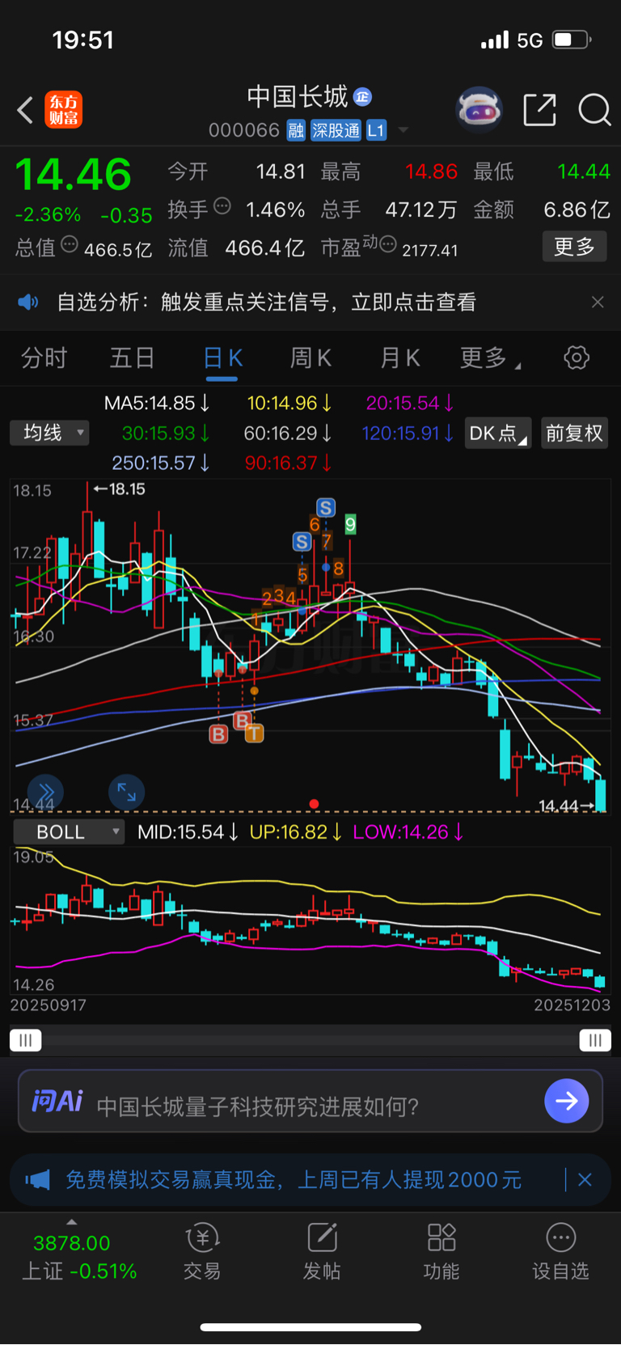The image size is (621, 1345).
Task: Tap the promo megaphone icon
Action: point(37,1180)
